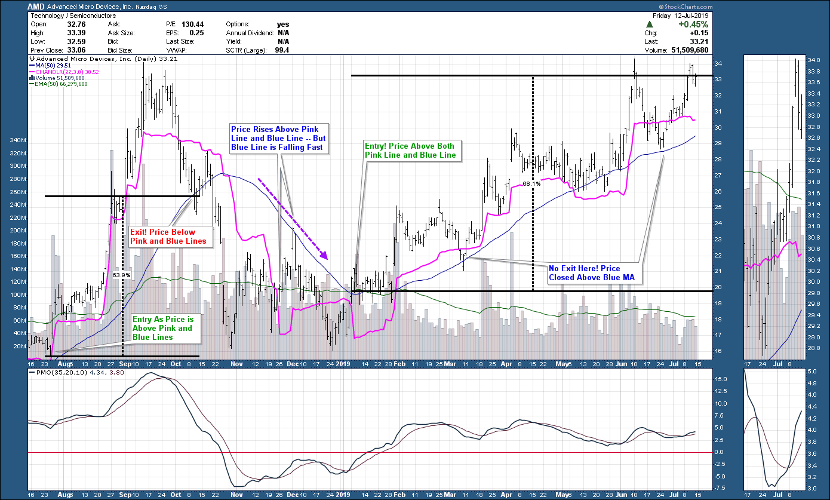Click the 3.2 label on zoomed PMO axis
The image size is (830, 500).
[811, 477]
